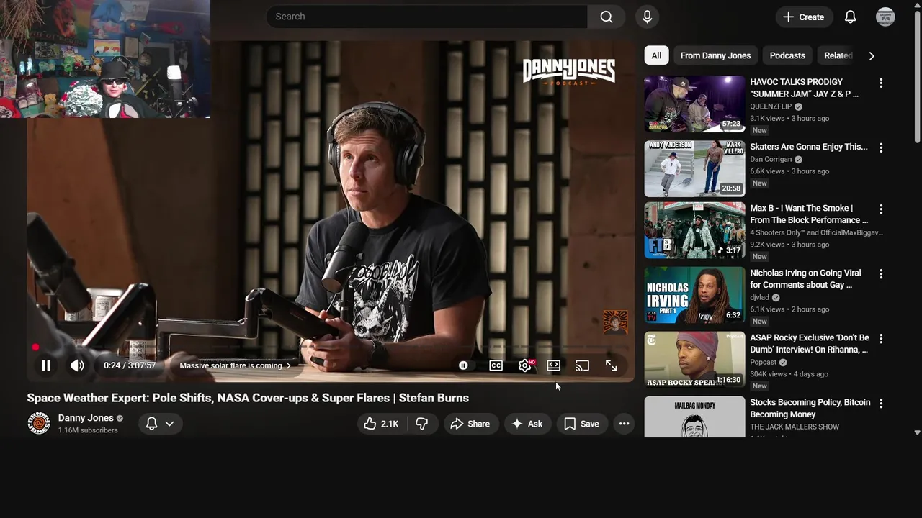Options menu for Stocks Becoming Policy
The image size is (922, 518).
880,404
